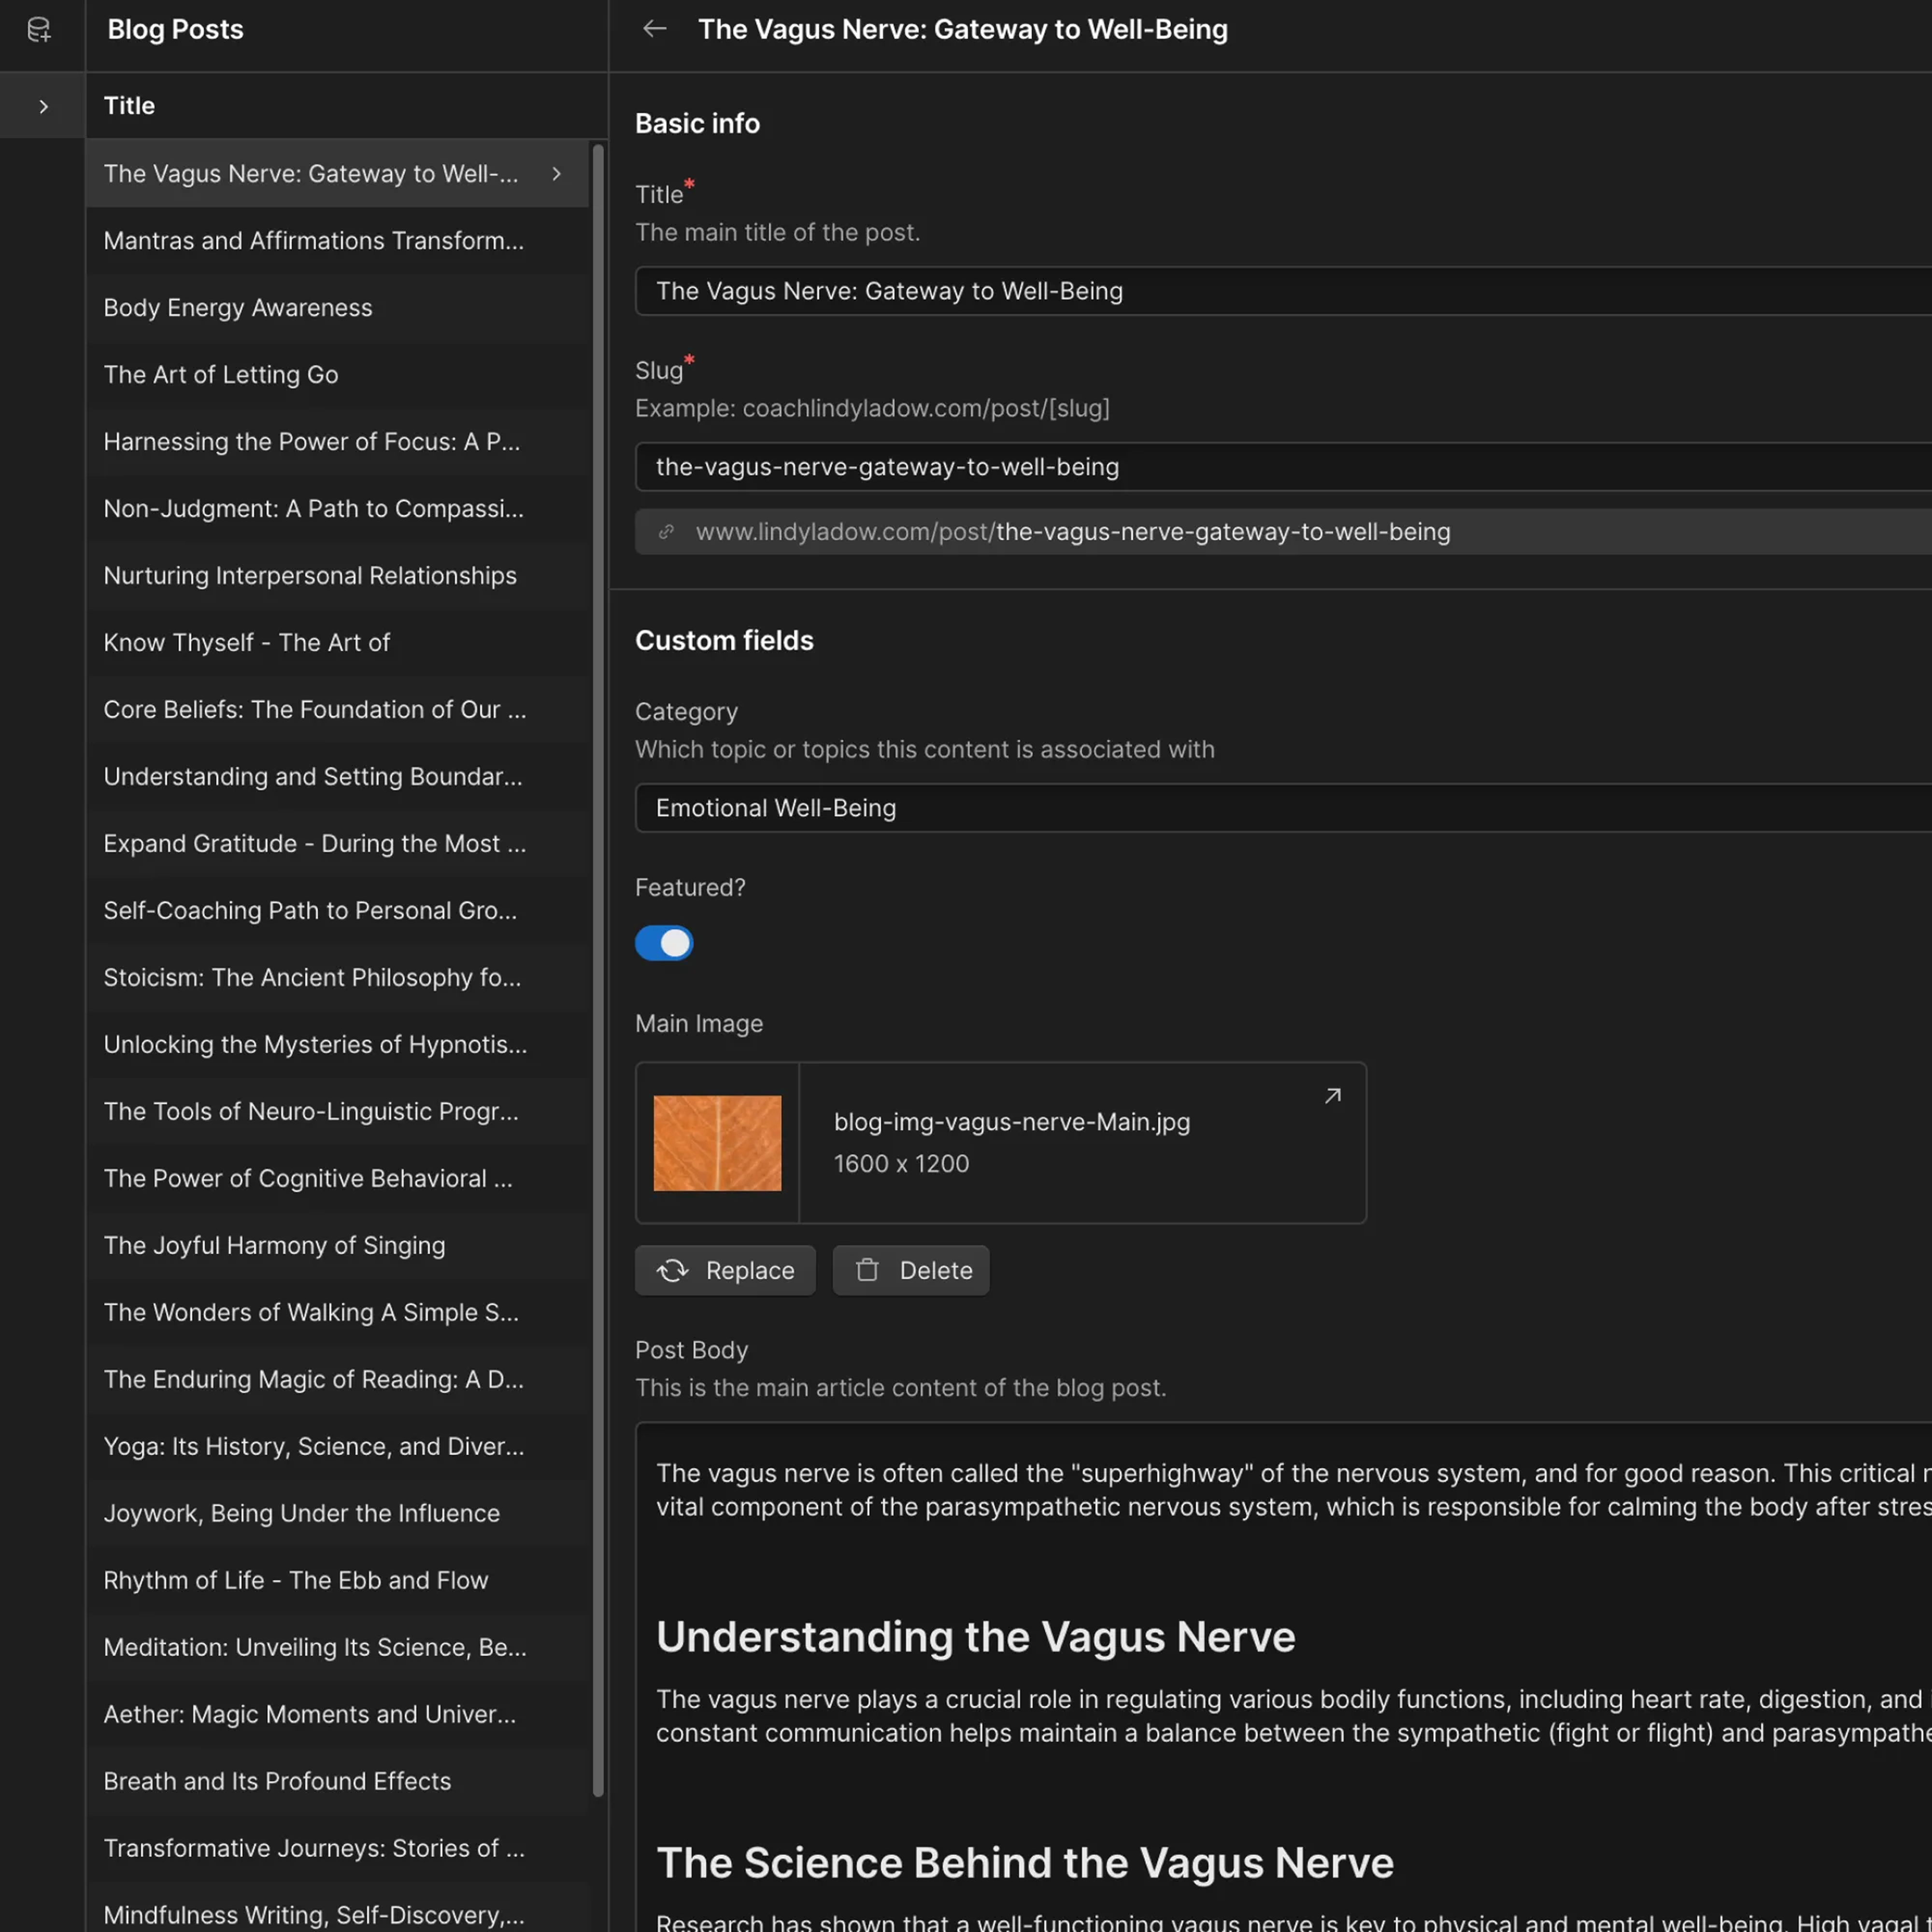Edit the Slug input field
1932x1932 pixels.
coord(1283,467)
